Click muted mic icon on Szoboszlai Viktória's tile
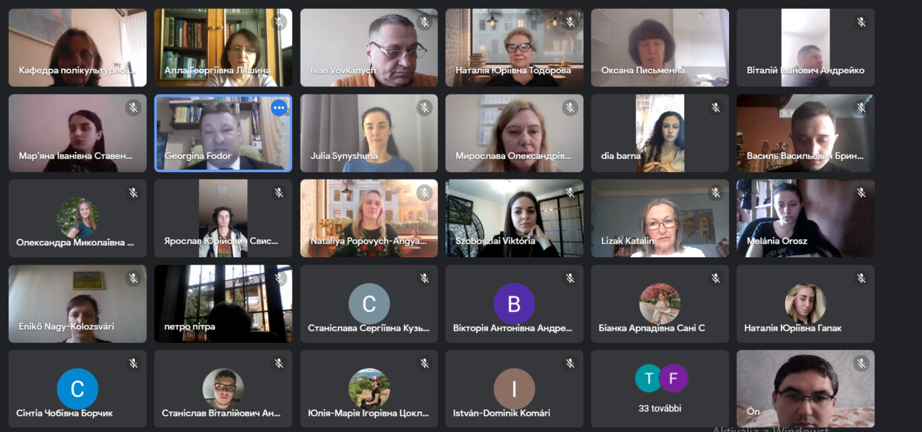 [570, 193]
